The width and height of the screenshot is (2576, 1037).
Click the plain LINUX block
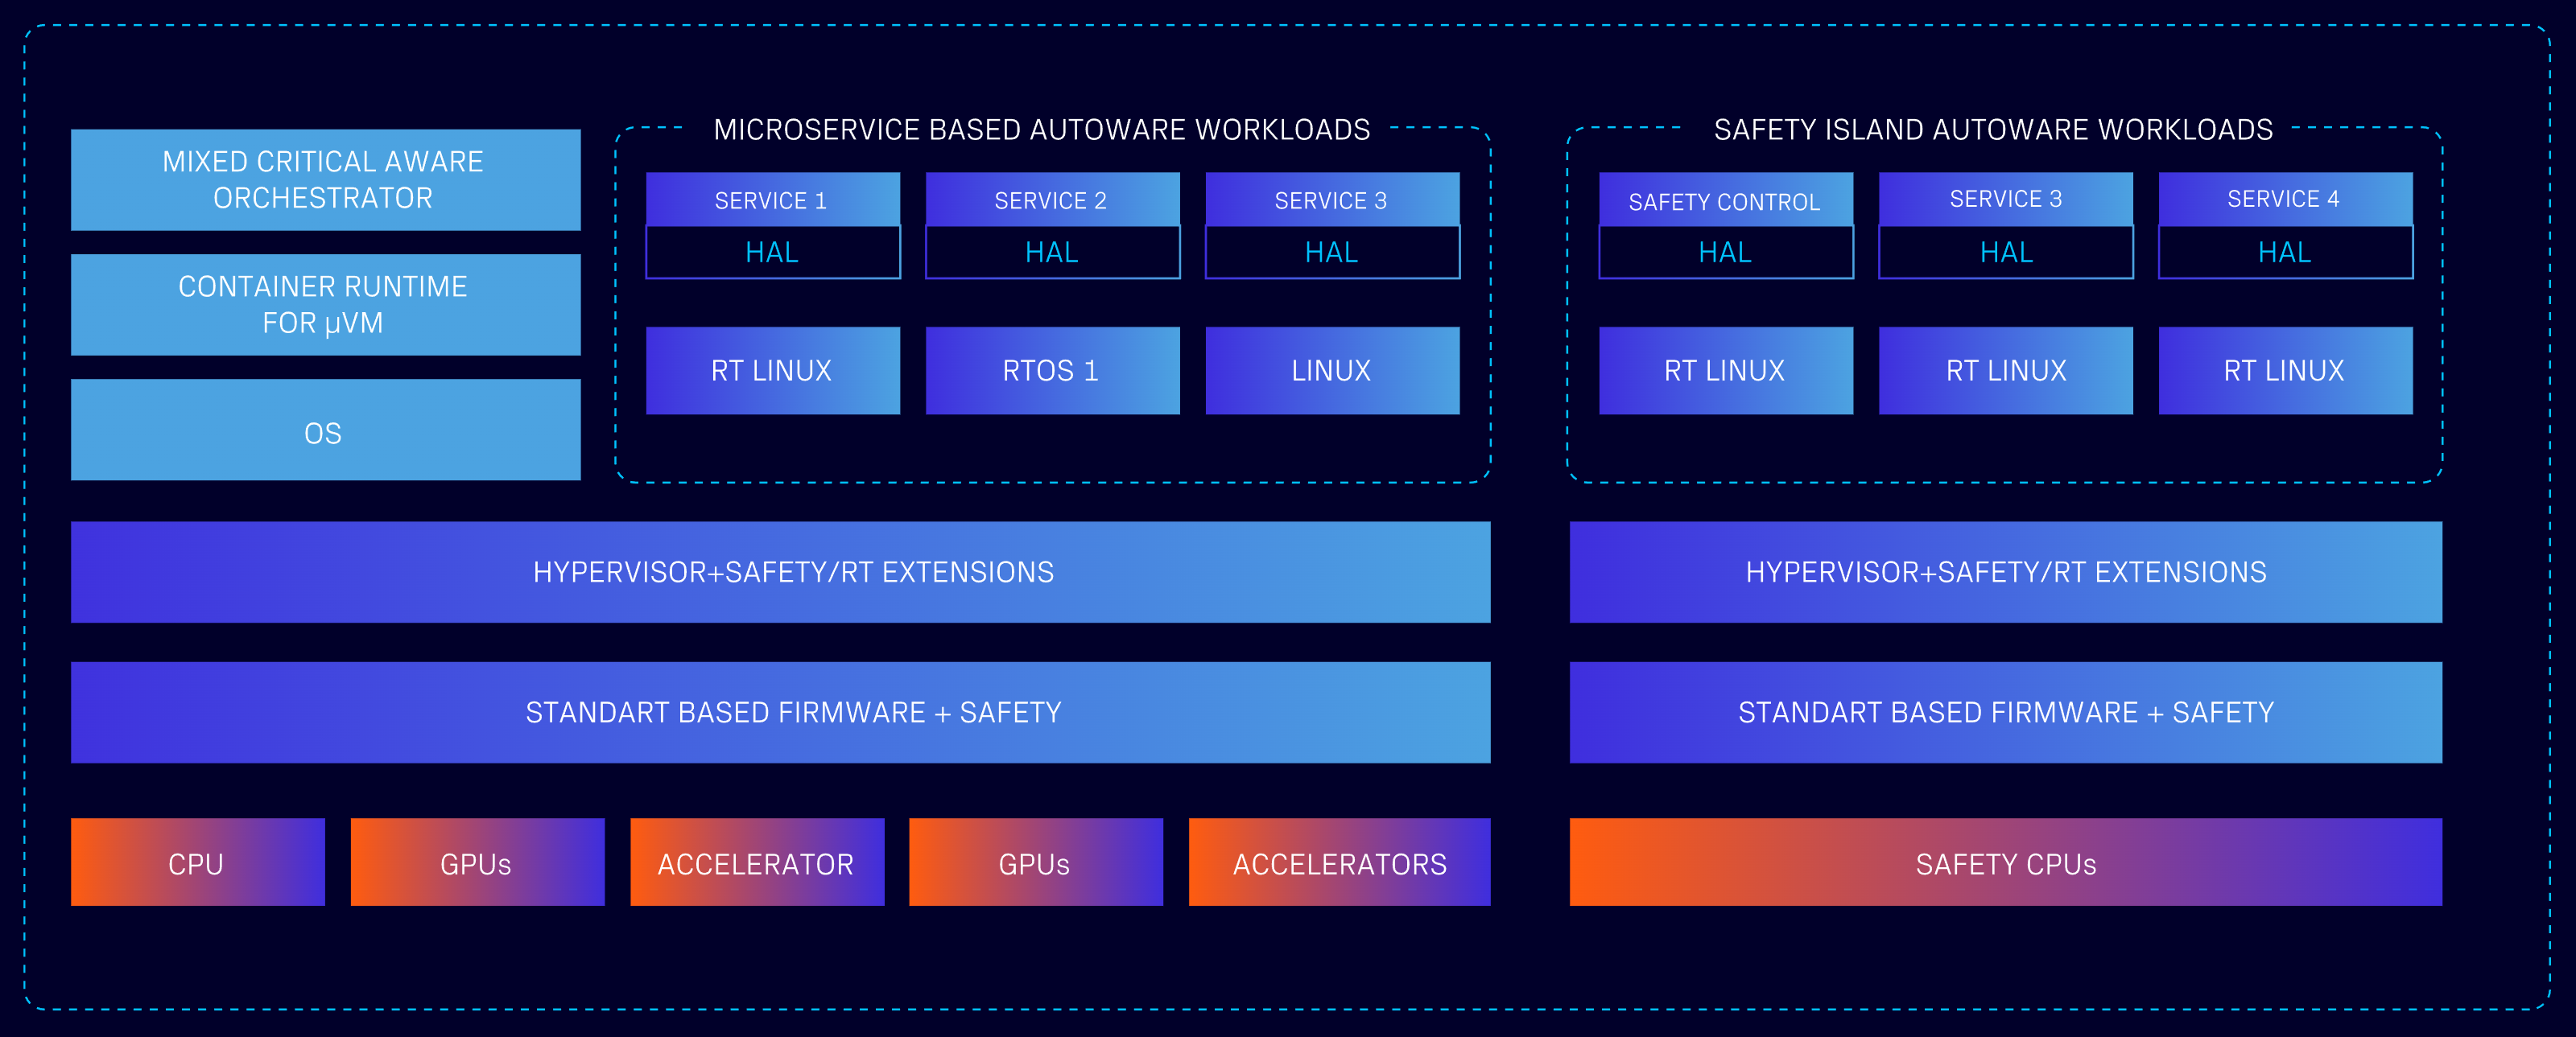tap(1332, 371)
